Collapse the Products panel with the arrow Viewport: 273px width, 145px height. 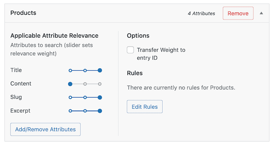[x=261, y=13]
